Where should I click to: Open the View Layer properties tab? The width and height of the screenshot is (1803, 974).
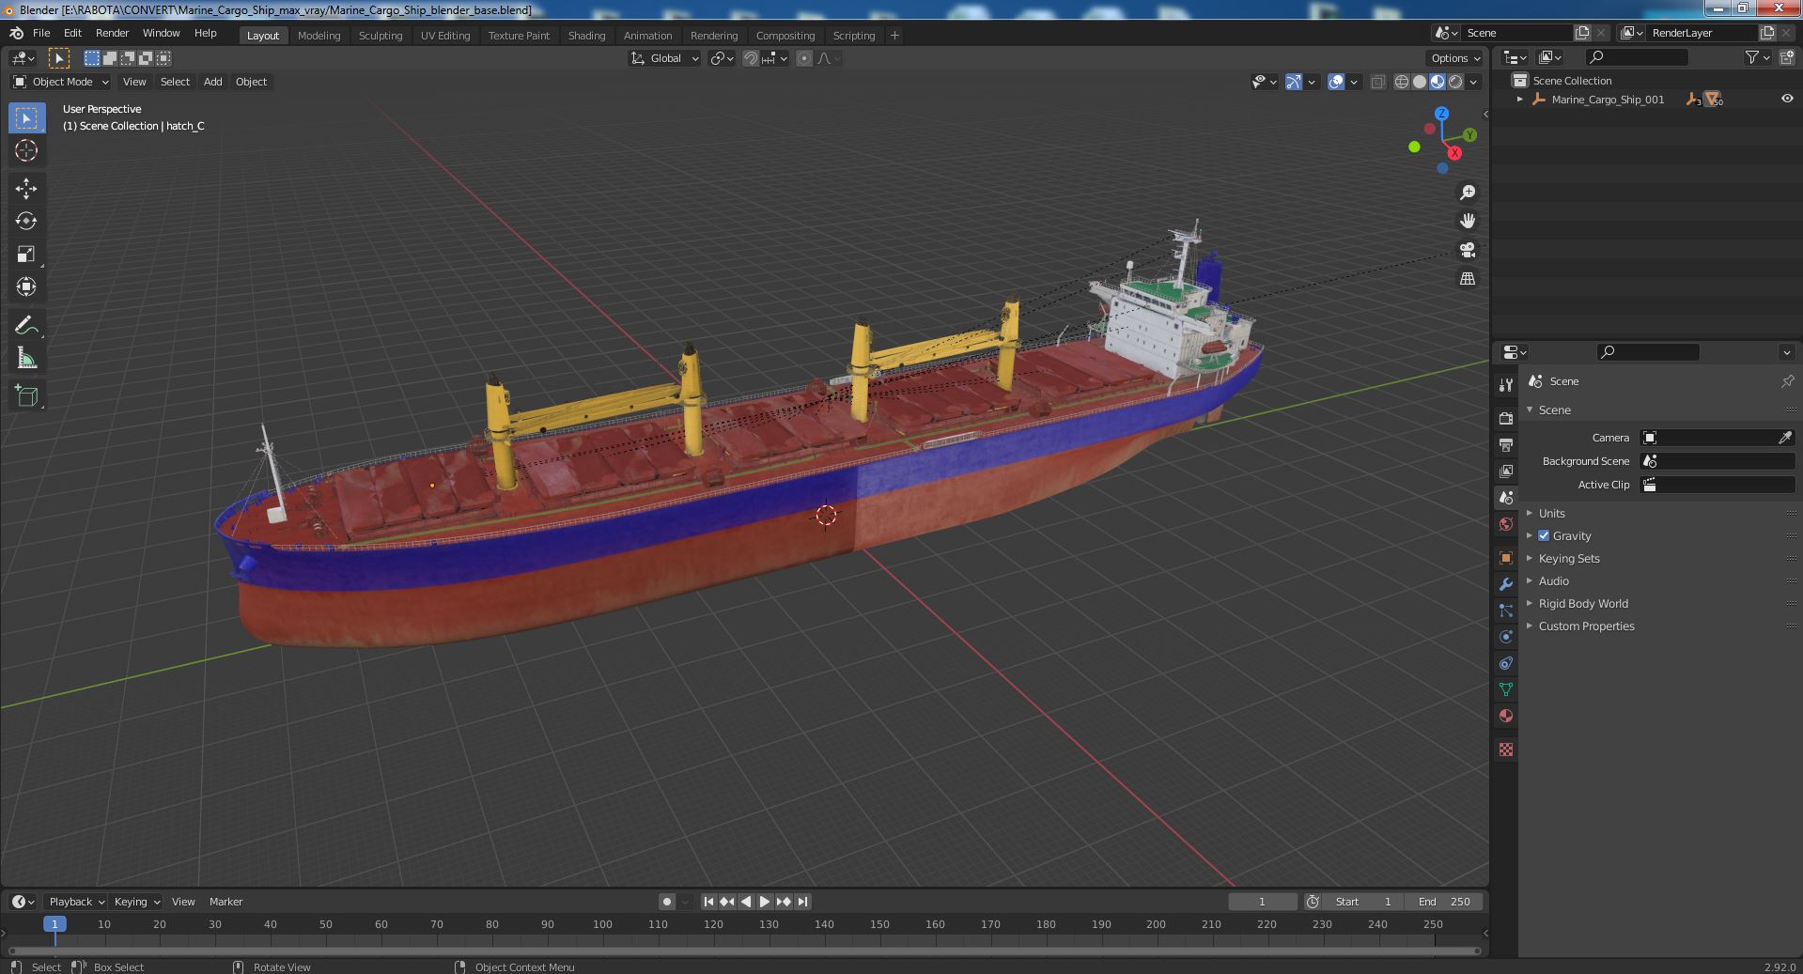pos(1506,471)
